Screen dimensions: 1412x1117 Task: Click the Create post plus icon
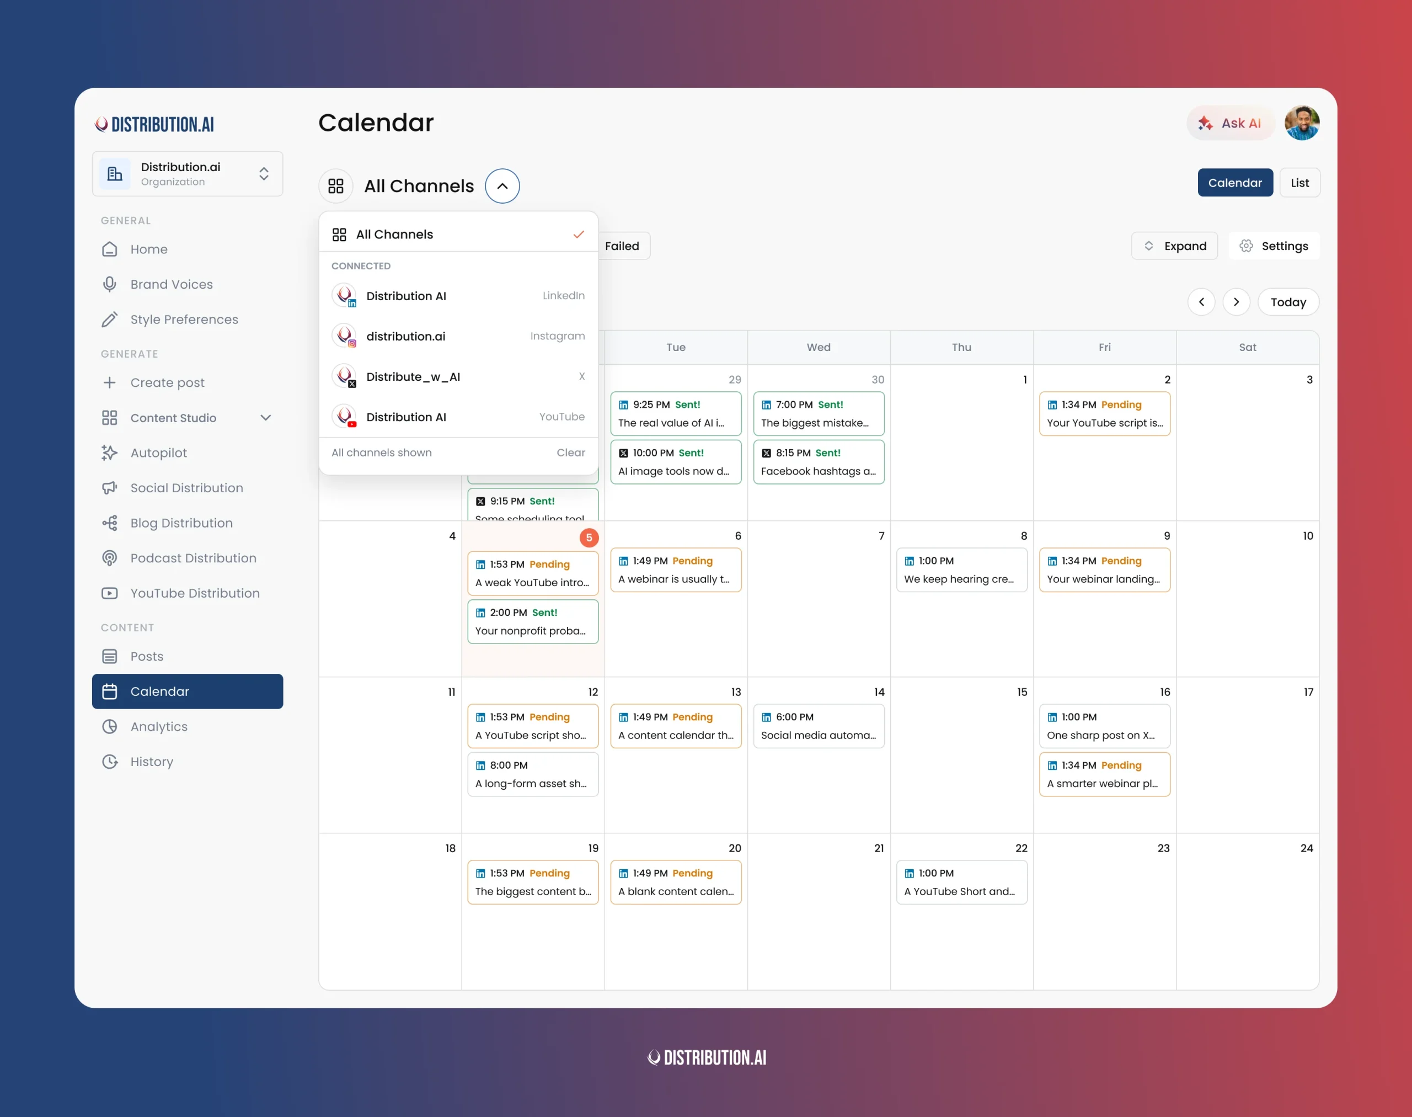[110, 382]
